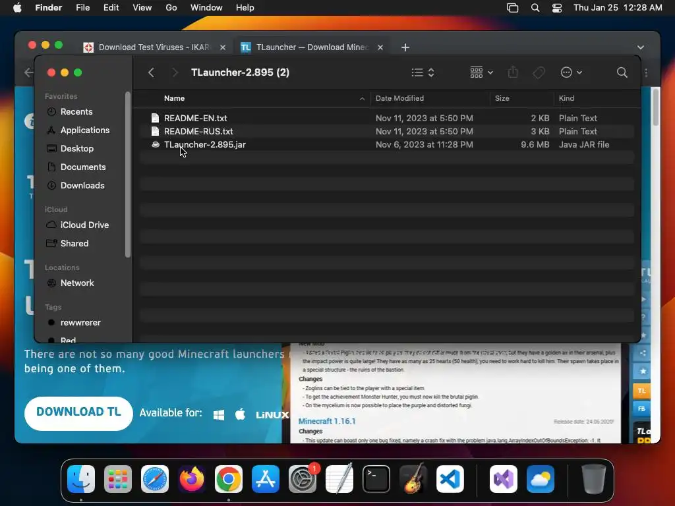675x506 pixels.
Task: Click the Finder window search magnifier
Action: pos(622,72)
